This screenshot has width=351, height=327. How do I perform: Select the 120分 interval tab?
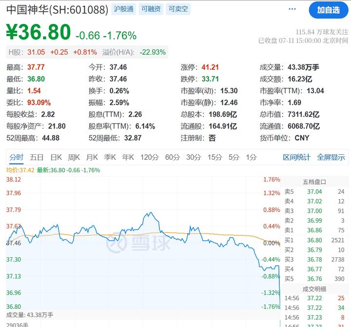(x=150, y=157)
